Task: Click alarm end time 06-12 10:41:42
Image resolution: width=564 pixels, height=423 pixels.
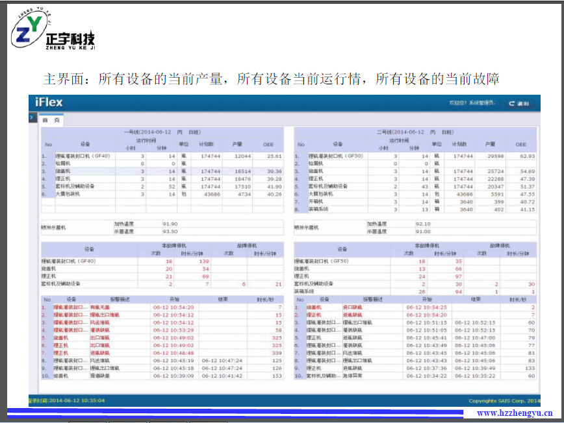Action: pyautogui.click(x=222, y=376)
